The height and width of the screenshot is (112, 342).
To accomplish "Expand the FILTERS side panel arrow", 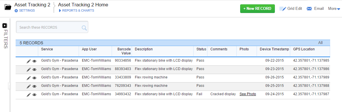I will tap(5, 26).
